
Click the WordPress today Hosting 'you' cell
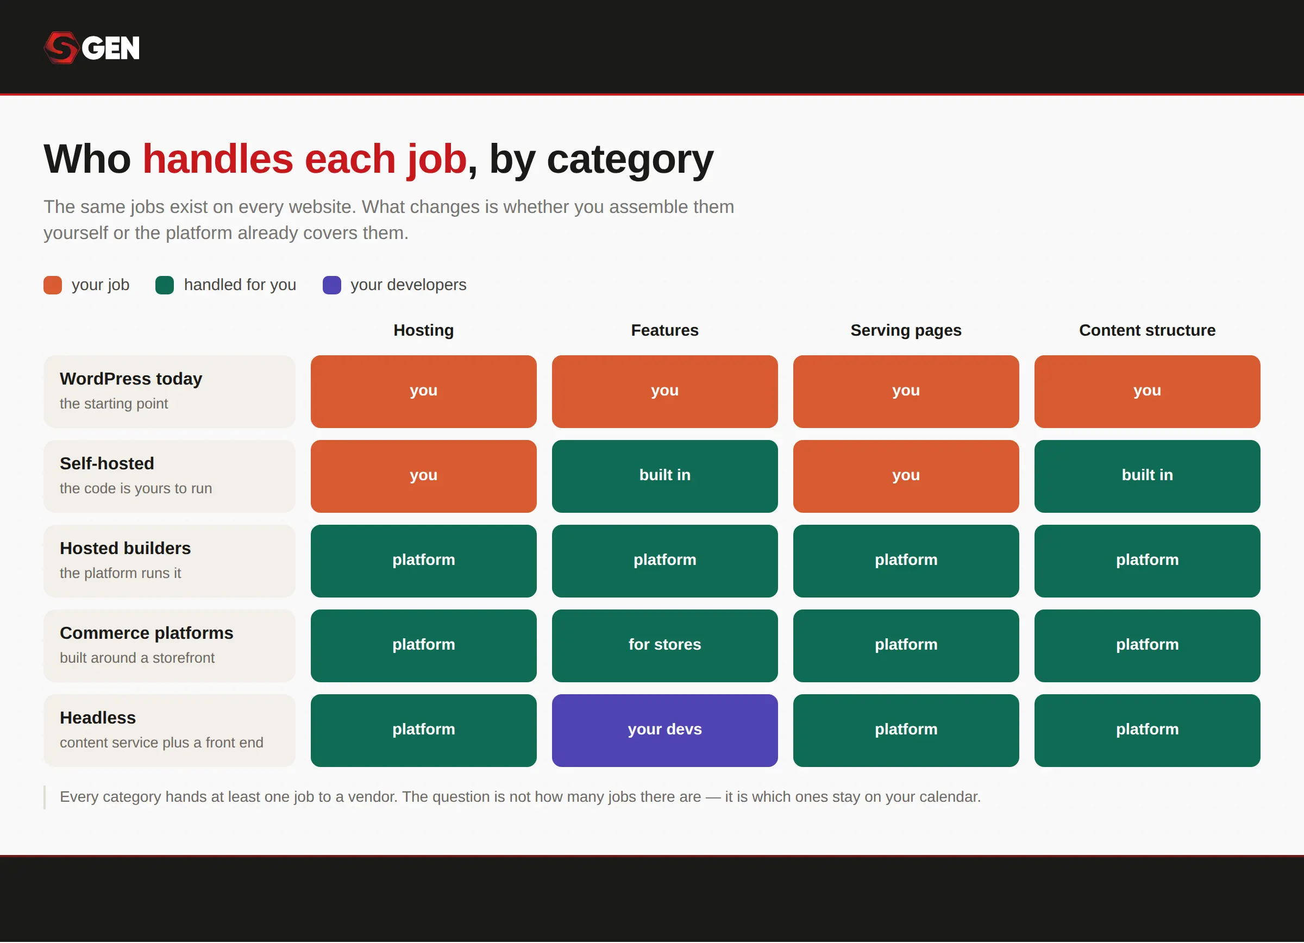[x=424, y=391]
